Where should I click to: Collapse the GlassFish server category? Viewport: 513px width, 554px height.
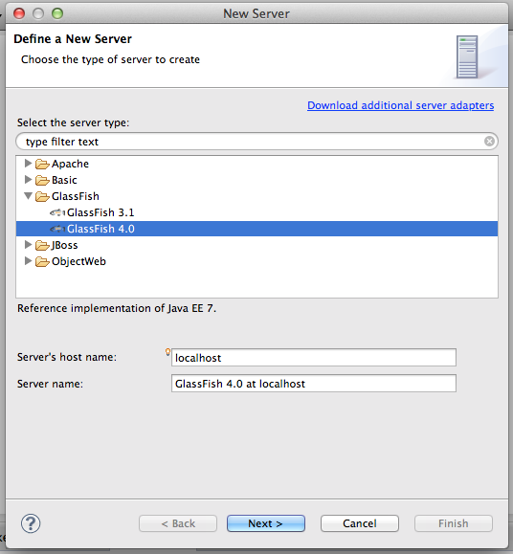point(29,196)
